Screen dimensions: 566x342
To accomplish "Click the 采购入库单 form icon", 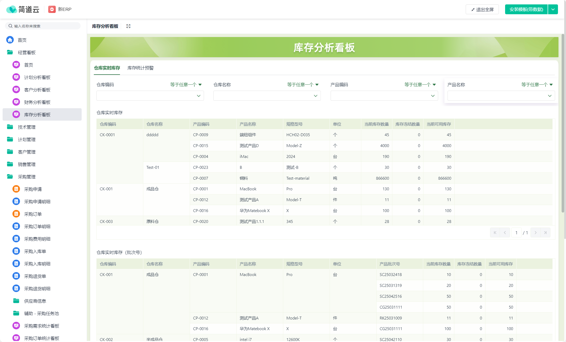I will [x=16, y=251].
